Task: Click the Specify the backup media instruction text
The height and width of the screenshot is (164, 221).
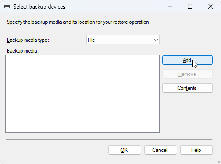Action: [x=79, y=22]
